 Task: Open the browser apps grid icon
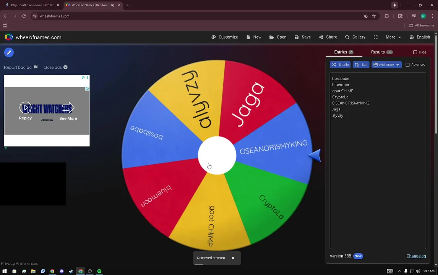[5, 26]
